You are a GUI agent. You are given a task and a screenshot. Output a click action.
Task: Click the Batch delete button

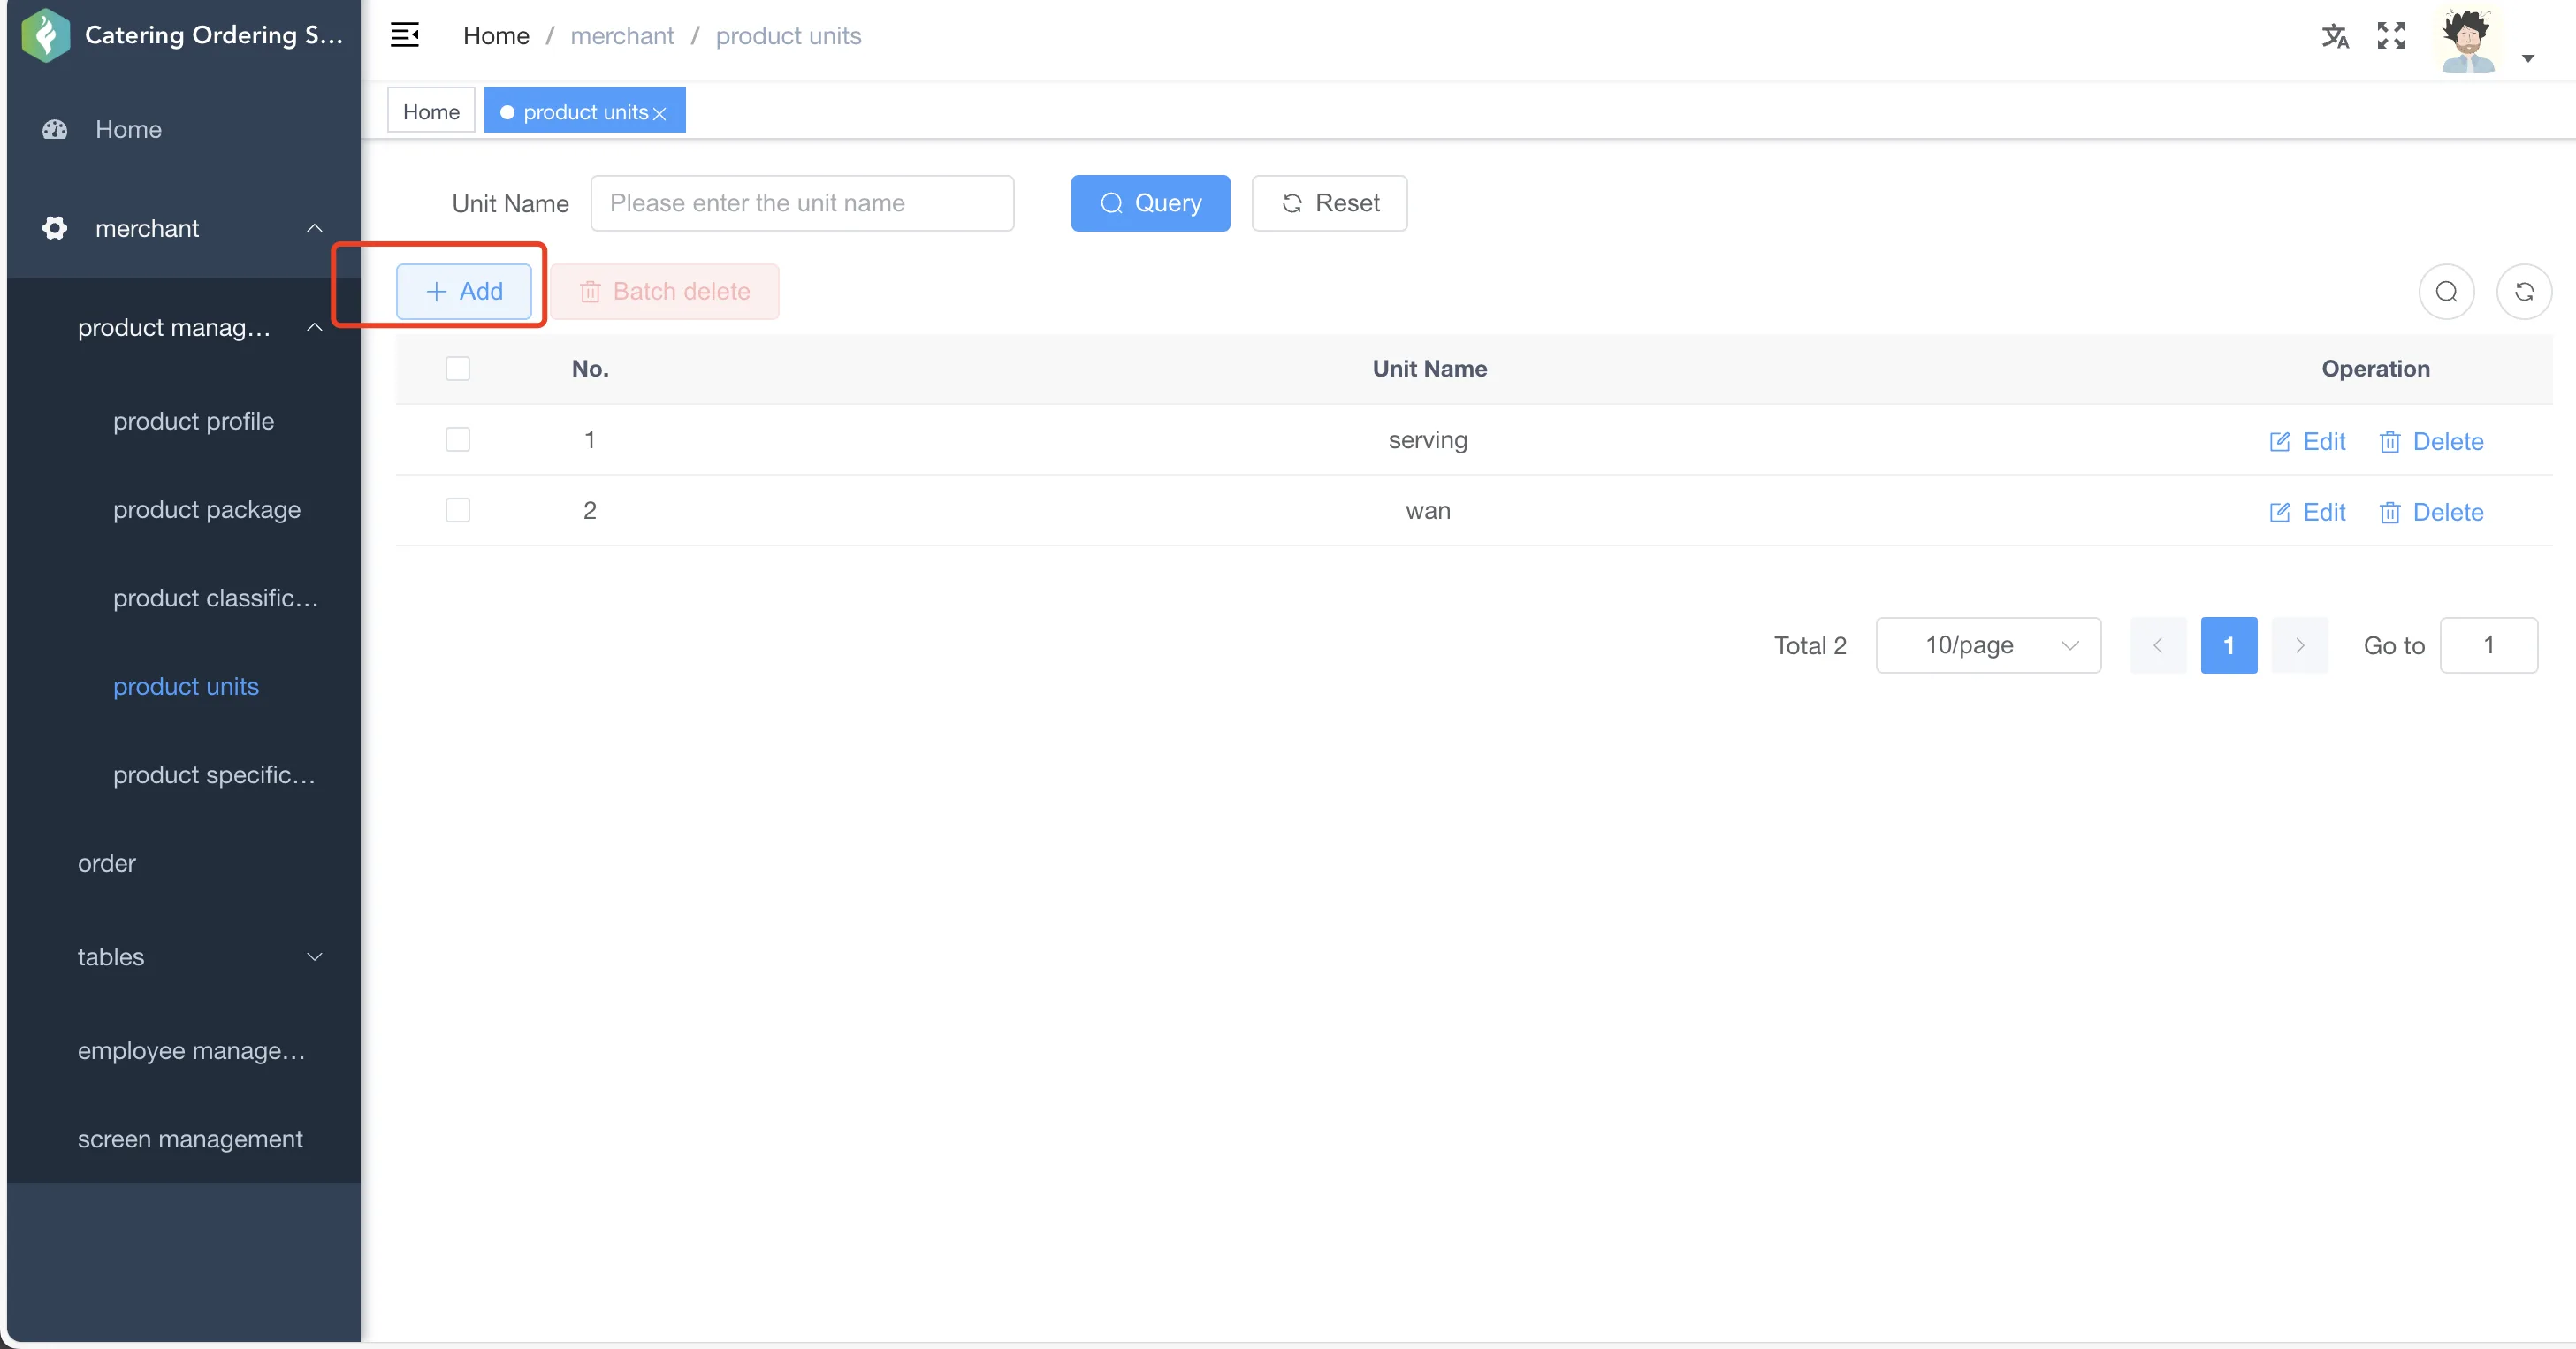665,291
